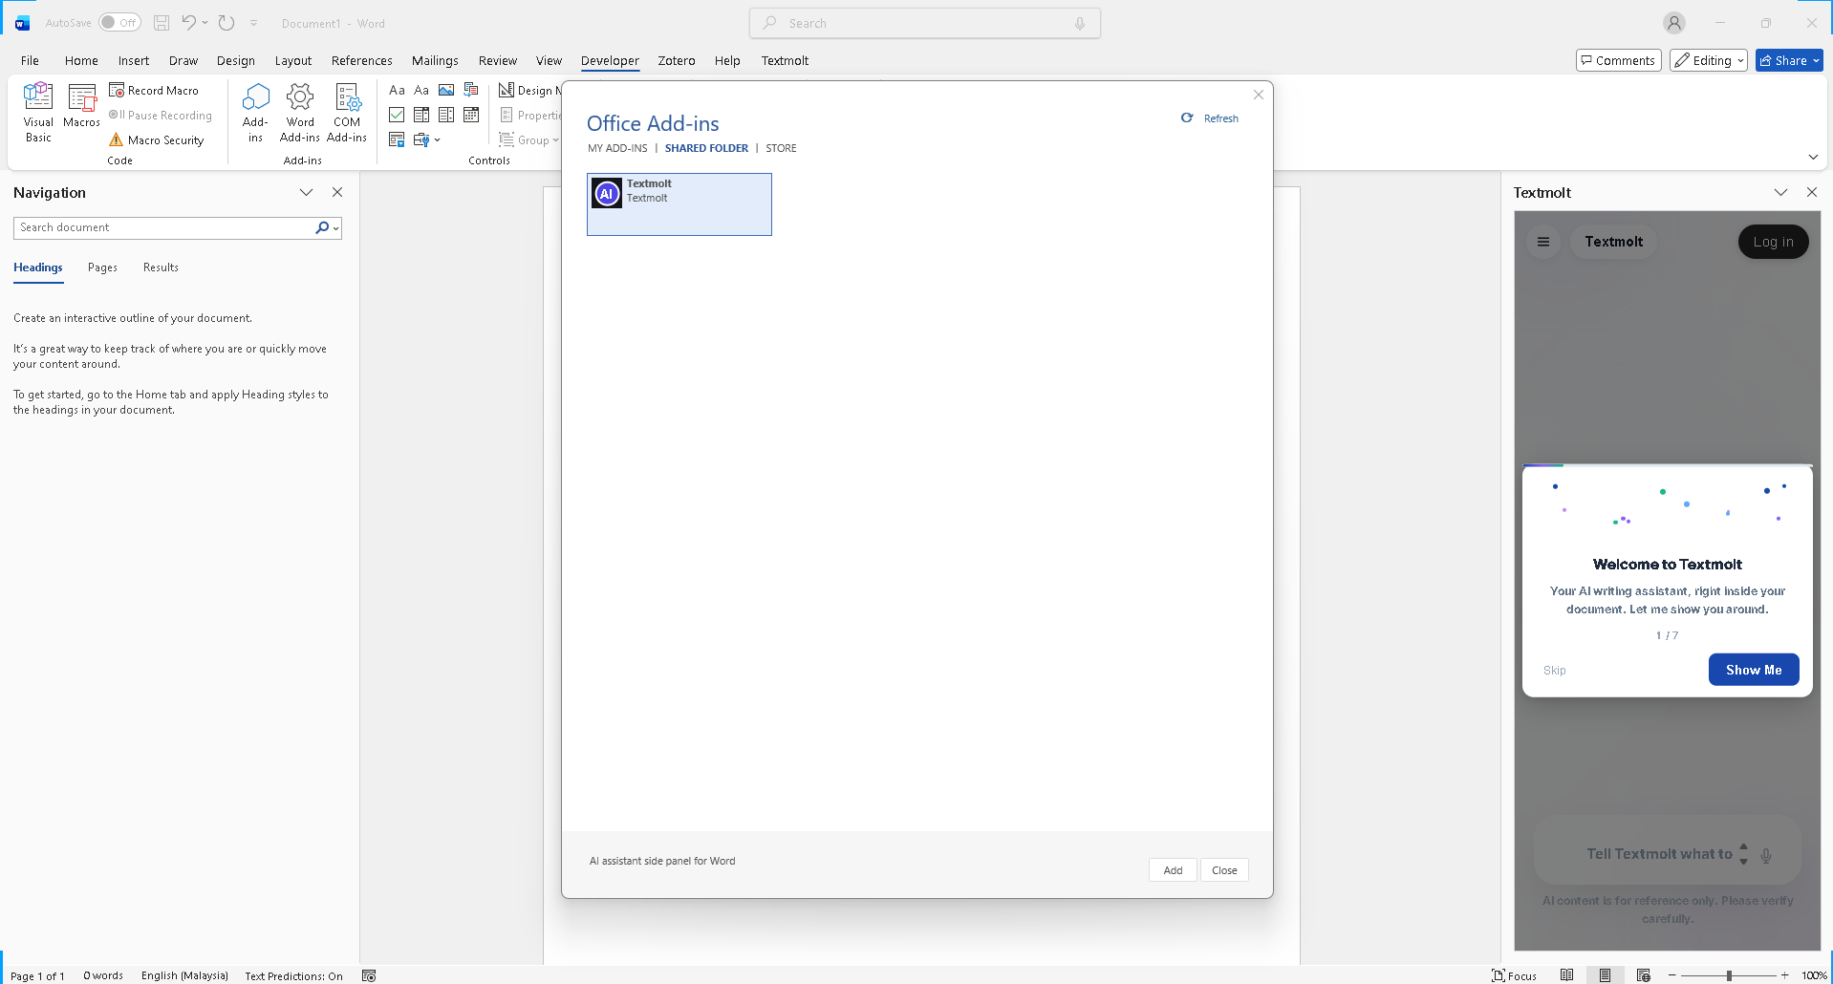Viewport: 1833px width, 984px height.
Task: Switch to Web Layout view
Action: coord(1644,975)
